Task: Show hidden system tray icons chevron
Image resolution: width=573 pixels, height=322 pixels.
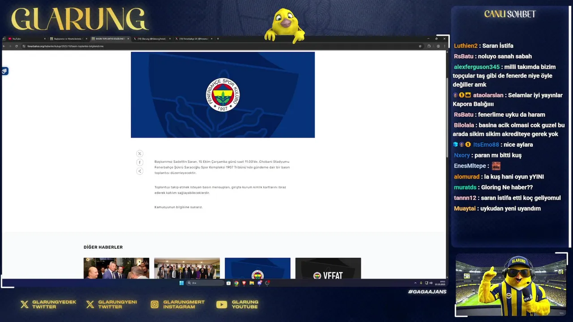Action: [415, 283]
